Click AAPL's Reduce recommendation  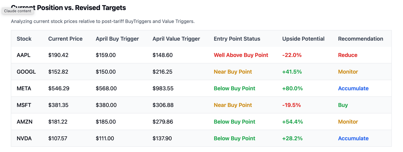coord(348,55)
